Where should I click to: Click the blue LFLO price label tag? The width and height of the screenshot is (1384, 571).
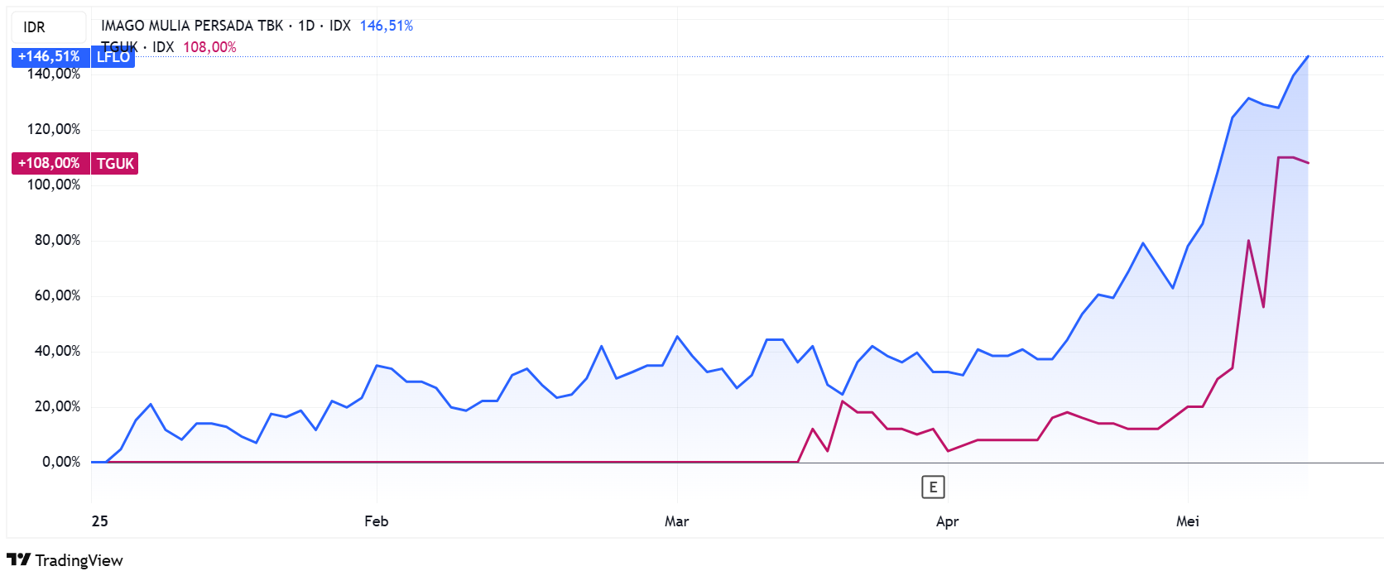click(113, 57)
